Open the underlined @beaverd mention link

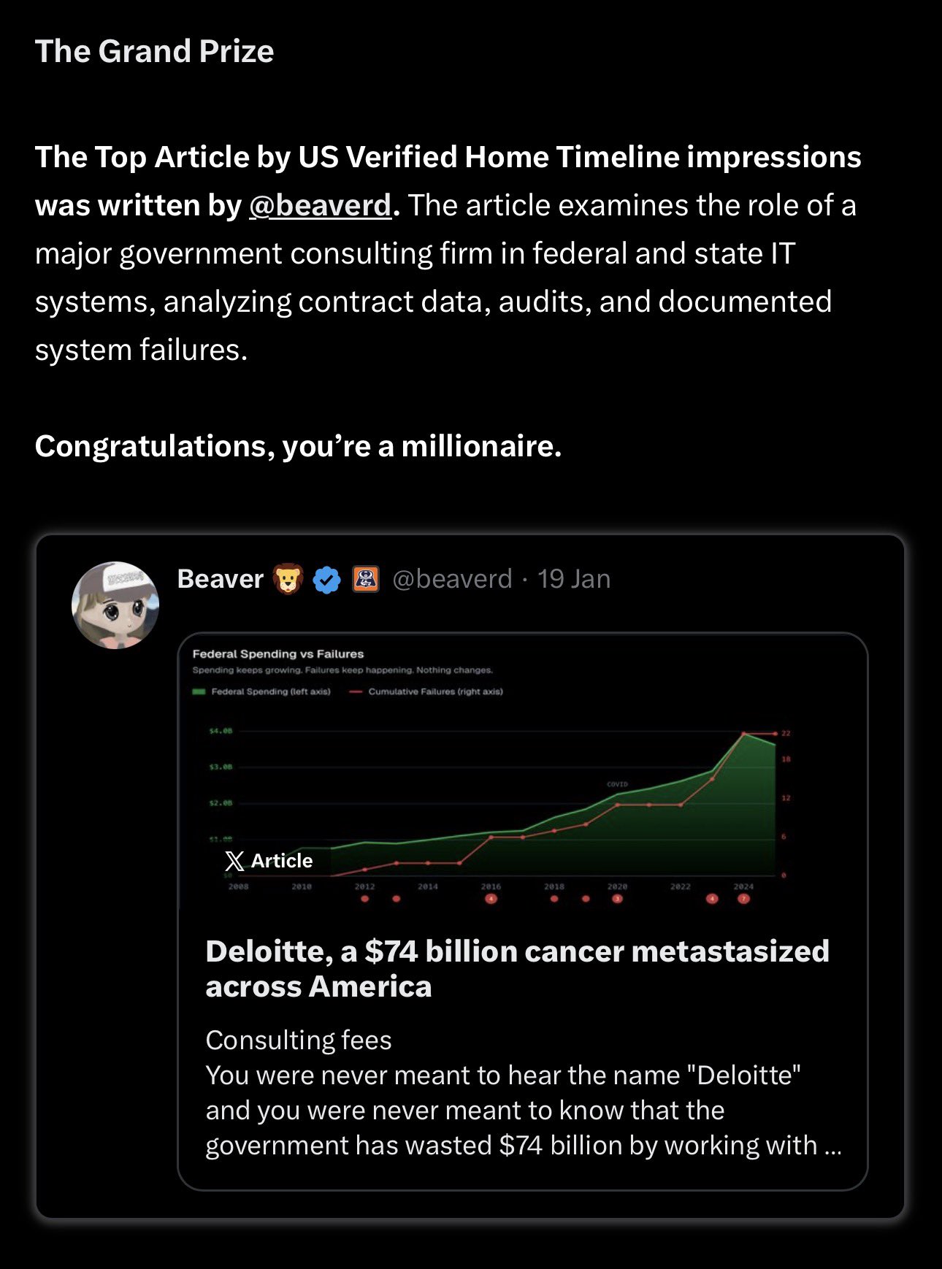tap(320, 205)
